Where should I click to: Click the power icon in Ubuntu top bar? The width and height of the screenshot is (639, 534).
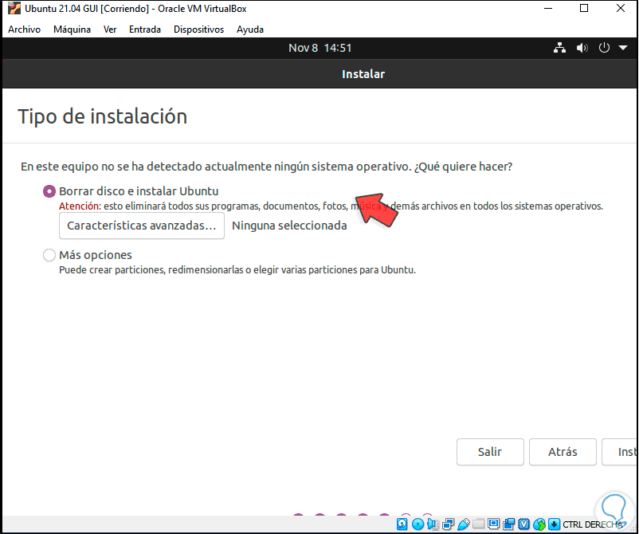point(604,48)
